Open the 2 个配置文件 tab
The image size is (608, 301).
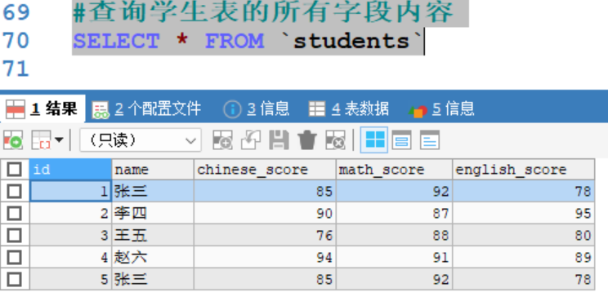tap(146, 108)
